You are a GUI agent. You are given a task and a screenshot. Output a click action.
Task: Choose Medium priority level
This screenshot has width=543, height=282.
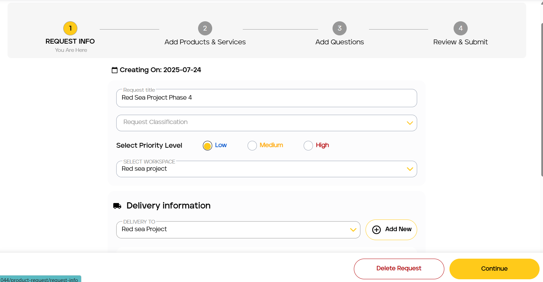click(252, 146)
